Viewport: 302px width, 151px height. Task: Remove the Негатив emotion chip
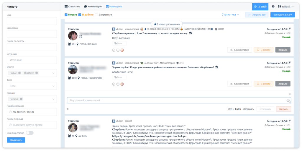(x=21, y=99)
